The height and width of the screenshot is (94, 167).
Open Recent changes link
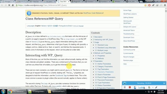click(129, 57)
